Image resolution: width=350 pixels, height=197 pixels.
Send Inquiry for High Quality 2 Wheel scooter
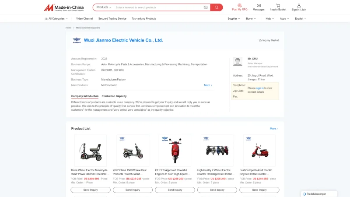coord(217,190)
